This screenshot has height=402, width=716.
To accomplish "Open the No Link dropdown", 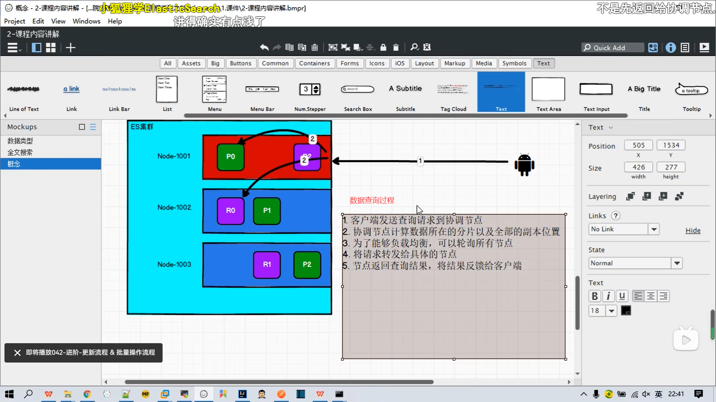I will [x=654, y=229].
